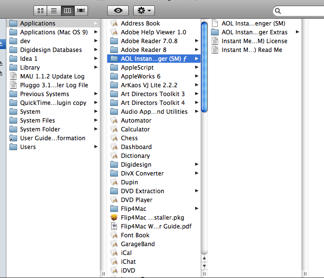Screen dimensions: 324x278
Task: Expand the dev folder arrow
Action: (x=96, y=41)
